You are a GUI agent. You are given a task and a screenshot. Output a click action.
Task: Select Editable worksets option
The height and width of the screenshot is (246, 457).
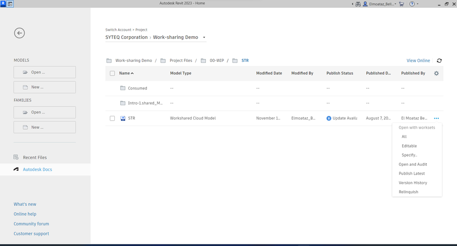click(x=409, y=146)
